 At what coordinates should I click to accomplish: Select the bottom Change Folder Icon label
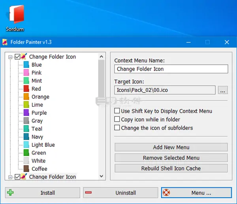tap(53, 177)
